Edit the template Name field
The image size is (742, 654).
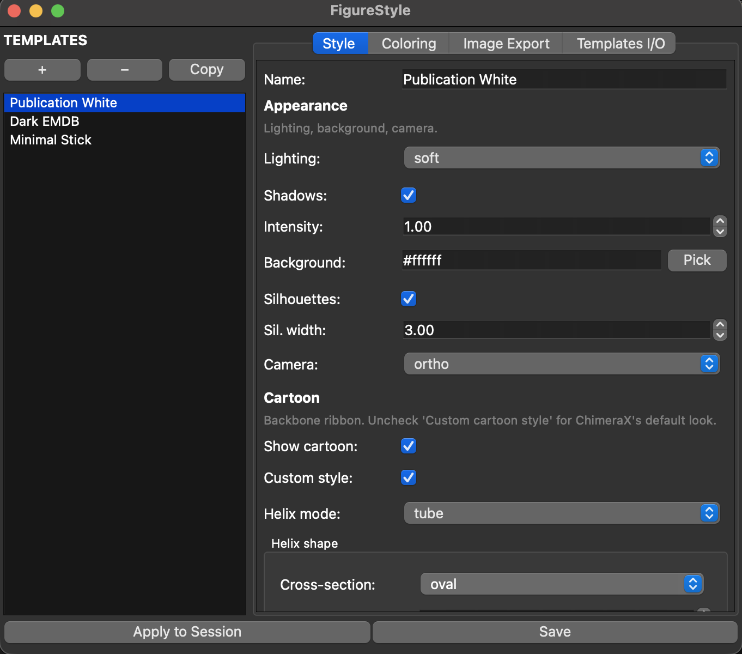click(x=564, y=80)
